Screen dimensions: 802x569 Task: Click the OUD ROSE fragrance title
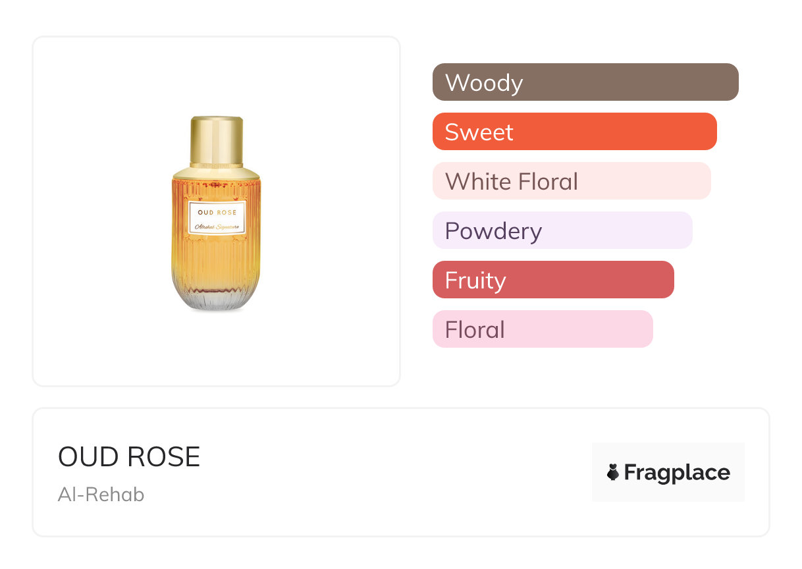pyautogui.click(x=129, y=457)
